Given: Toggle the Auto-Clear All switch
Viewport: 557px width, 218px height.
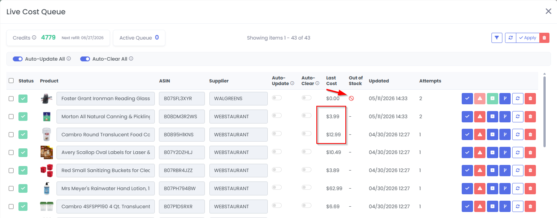Looking at the screenshot, I should pos(85,59).
